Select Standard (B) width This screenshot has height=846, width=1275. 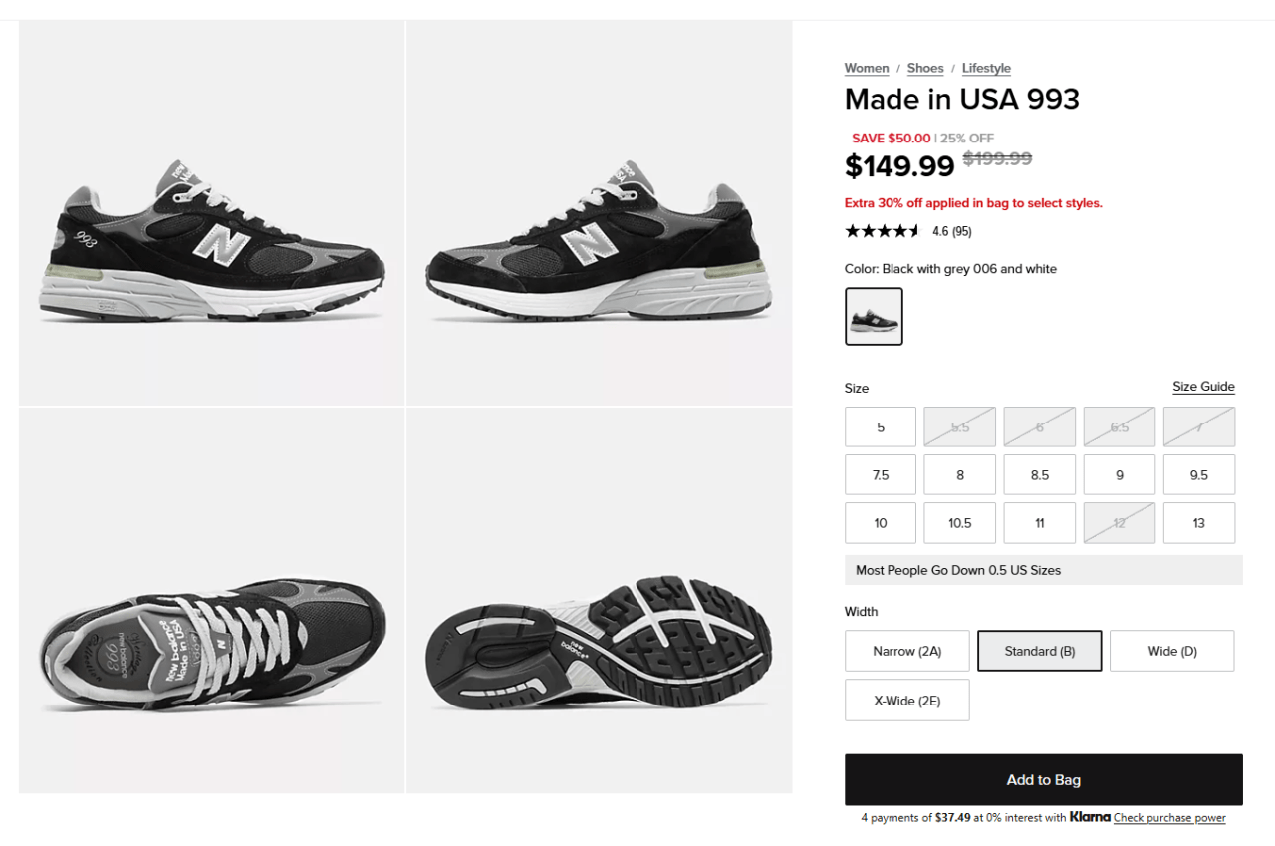pos(1040,651)
